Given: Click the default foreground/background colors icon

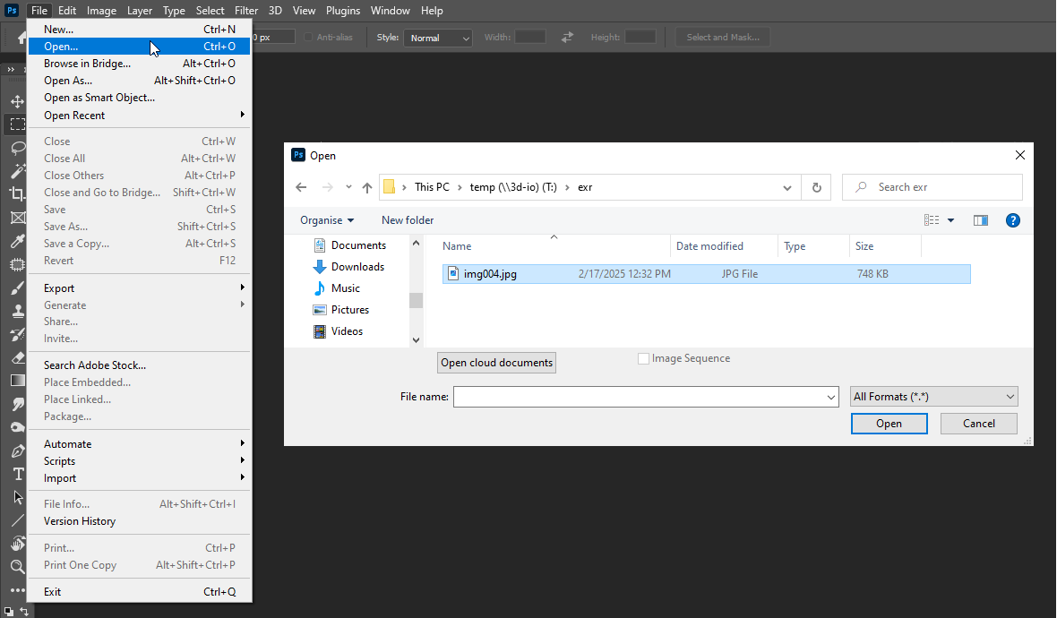Looking at the screenshot, I should (x=9, y=611).
